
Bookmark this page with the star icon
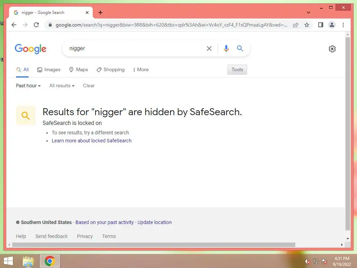click(307, 25)
